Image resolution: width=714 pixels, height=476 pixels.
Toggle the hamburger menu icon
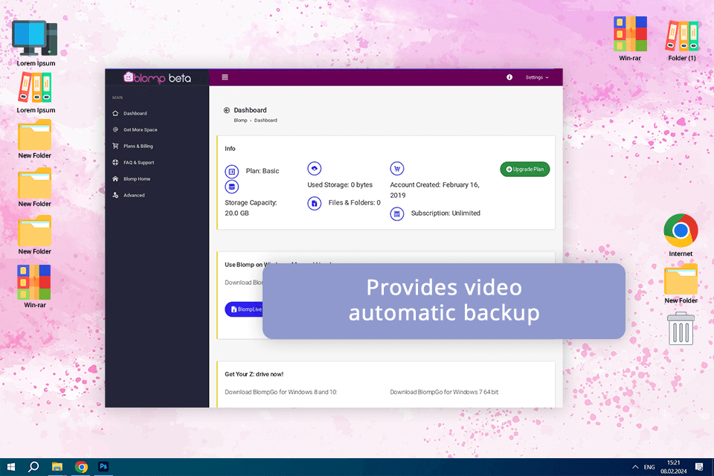[225, 77]
